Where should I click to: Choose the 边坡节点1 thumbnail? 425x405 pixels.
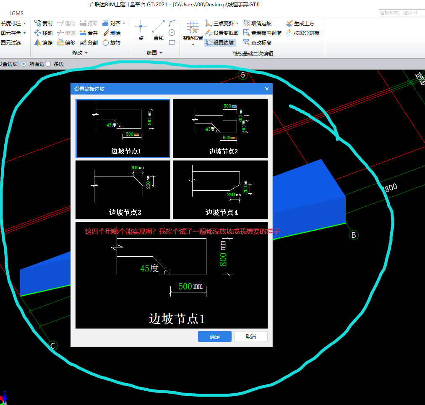(x=123, y=129)
